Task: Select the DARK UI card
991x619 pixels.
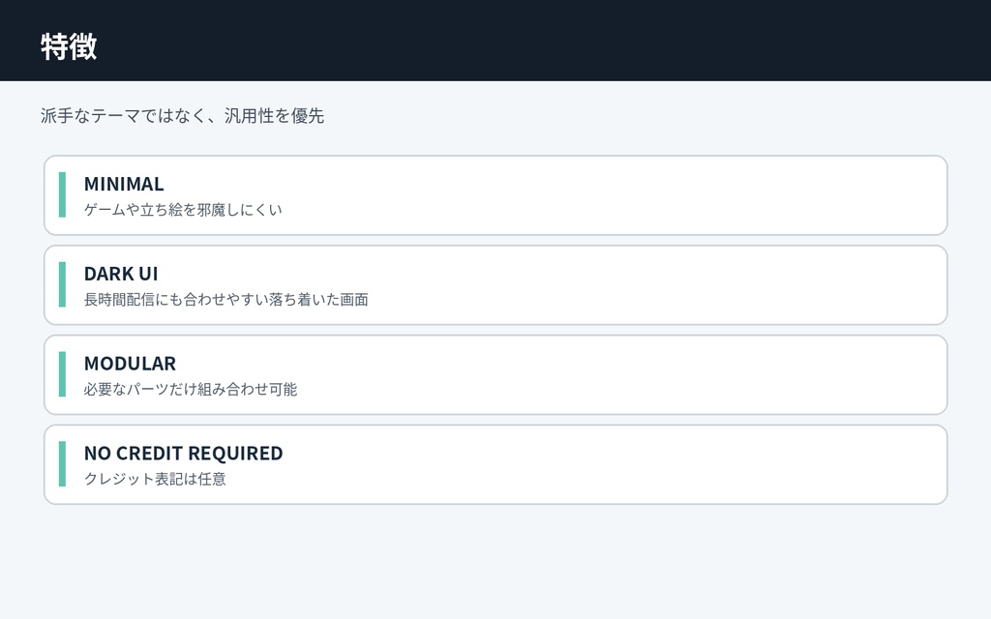Action: coord(495,285)
